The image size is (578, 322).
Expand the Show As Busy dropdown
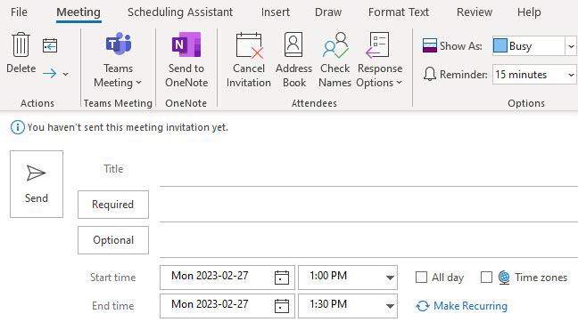(571, 46)
